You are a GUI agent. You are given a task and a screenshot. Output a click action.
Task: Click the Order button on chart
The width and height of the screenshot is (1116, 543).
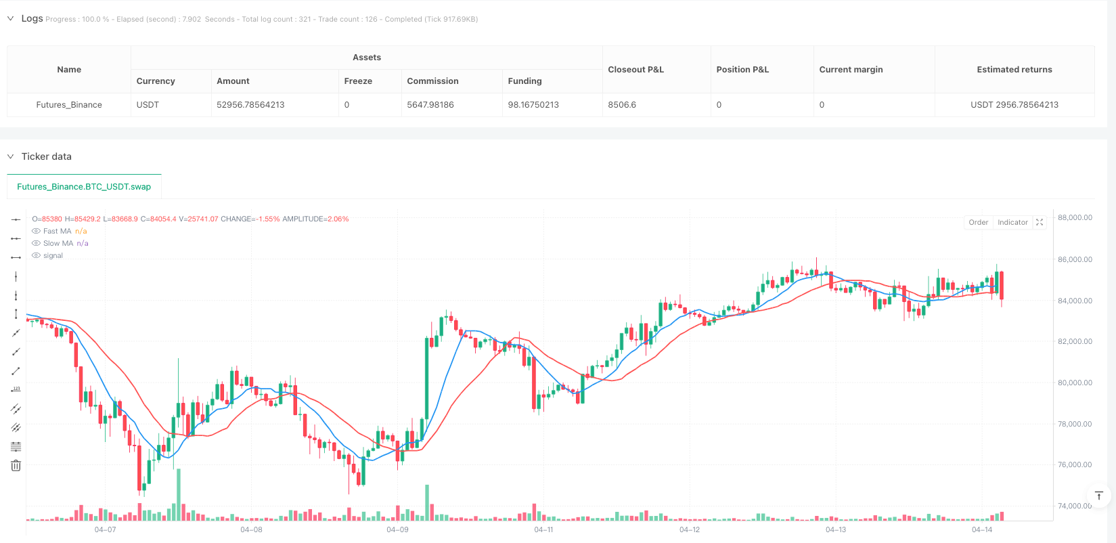[978, 222]
